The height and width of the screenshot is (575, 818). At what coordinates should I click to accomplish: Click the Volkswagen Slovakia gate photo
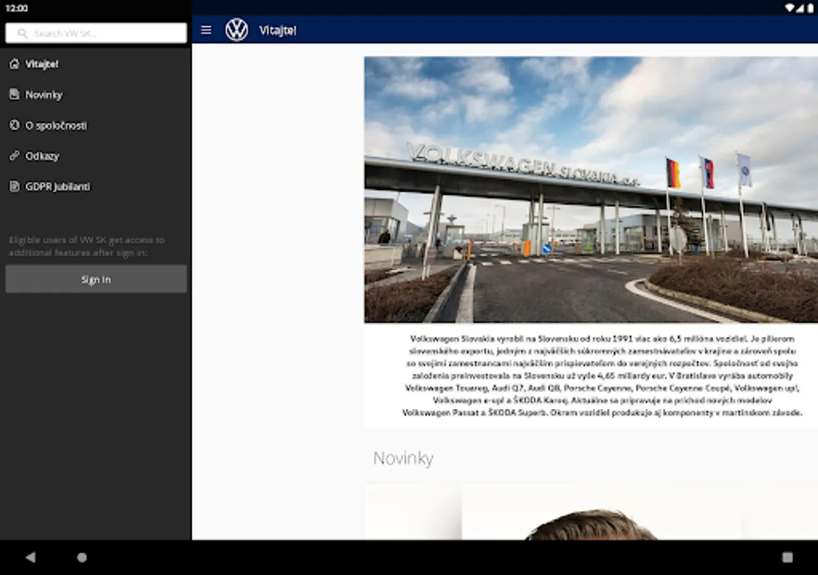[x=591, y=190]
